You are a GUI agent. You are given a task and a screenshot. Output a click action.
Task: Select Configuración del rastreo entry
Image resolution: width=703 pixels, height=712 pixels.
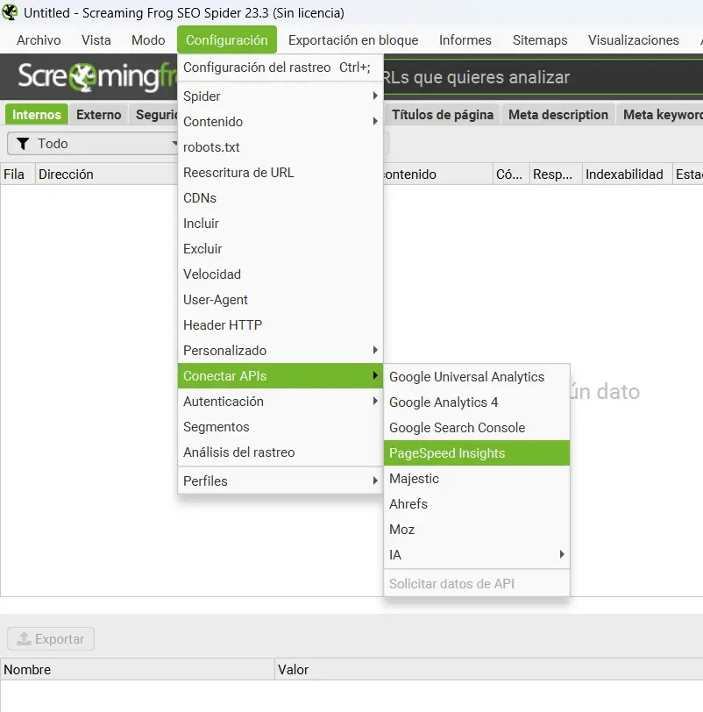[280, 68]
